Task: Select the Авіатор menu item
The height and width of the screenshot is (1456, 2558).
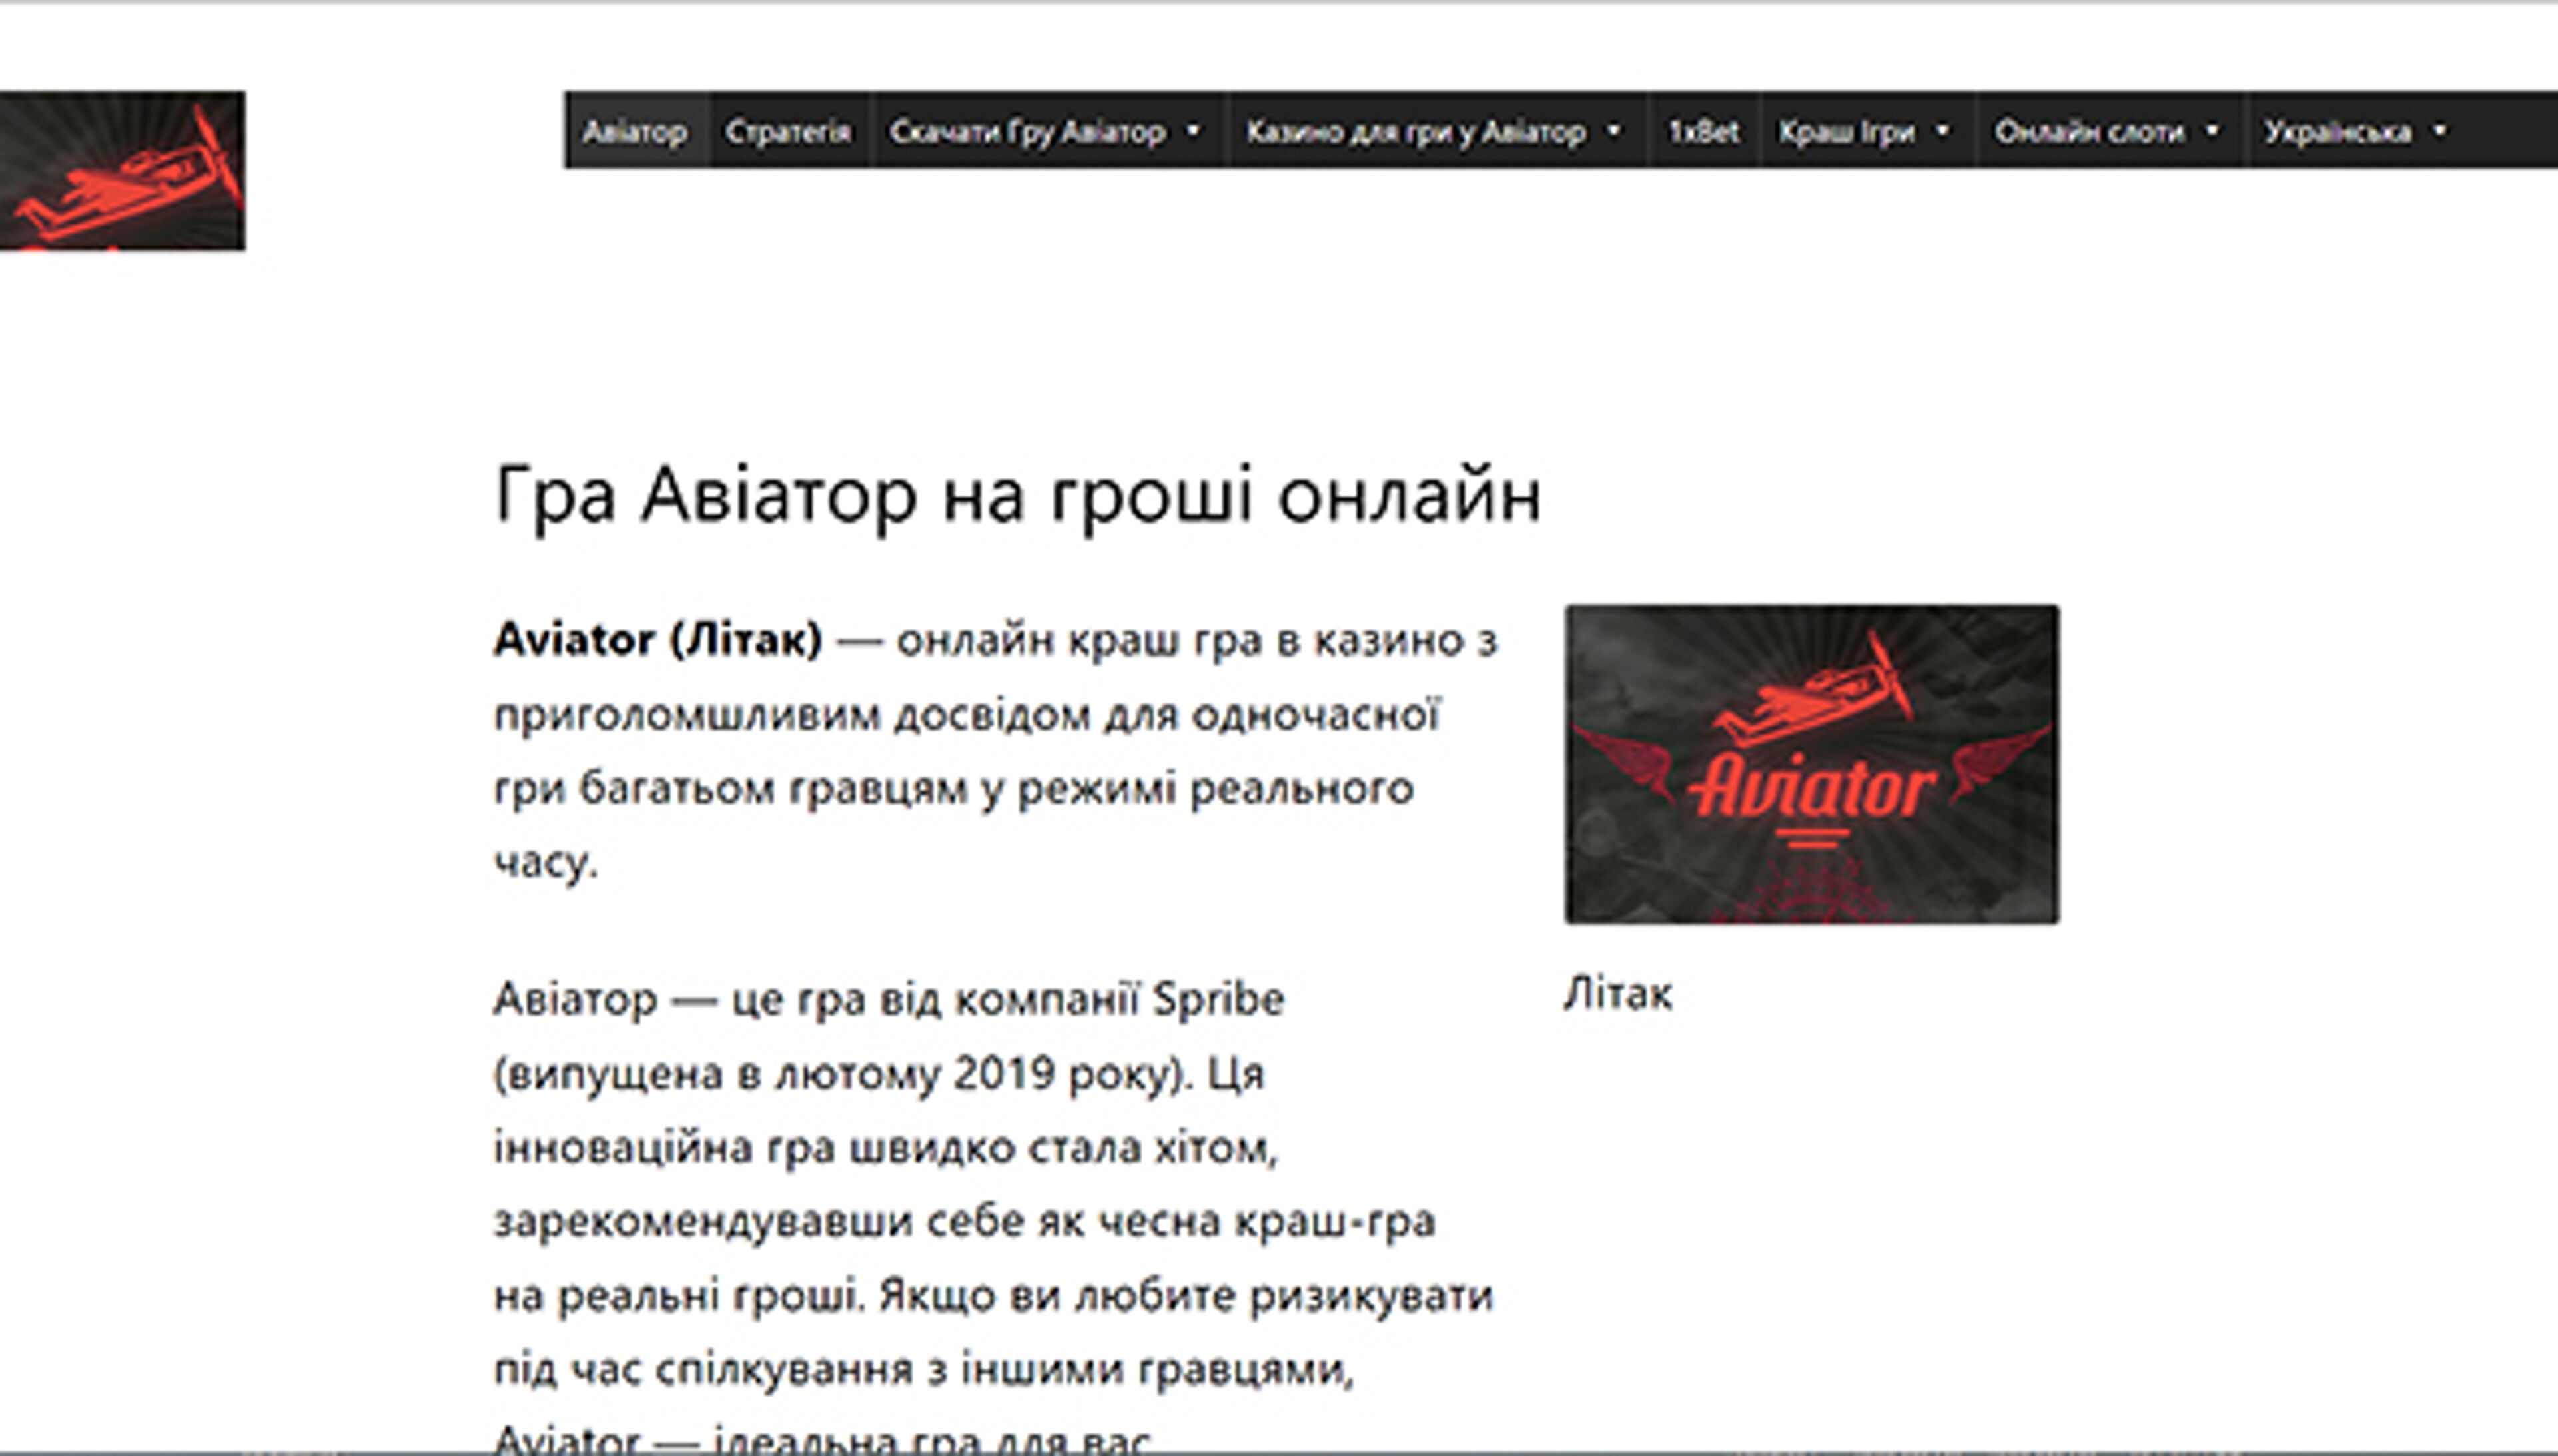Action: coord(637,131)
